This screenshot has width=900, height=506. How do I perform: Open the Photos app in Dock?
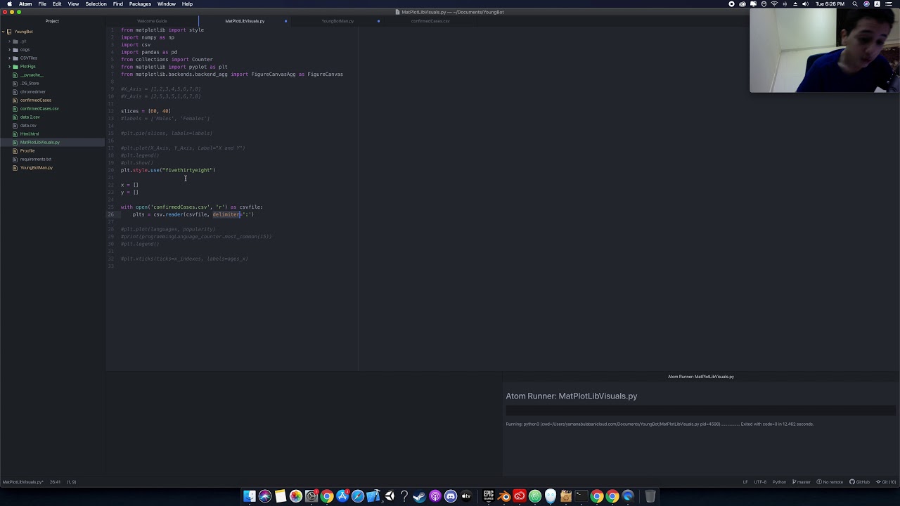coord(296,497)
